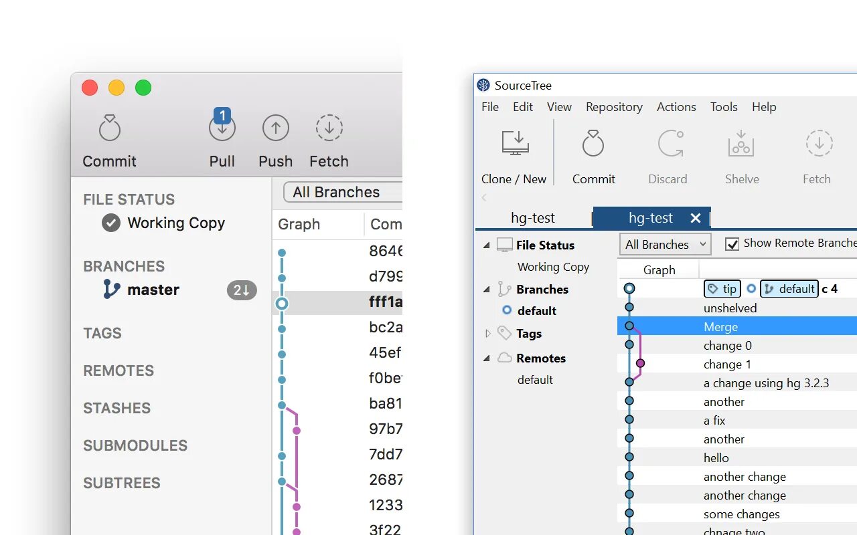The height and width of the screenshot is (535, 857).
Task: Open the Repository menu
Action: [x=614, y=107]
